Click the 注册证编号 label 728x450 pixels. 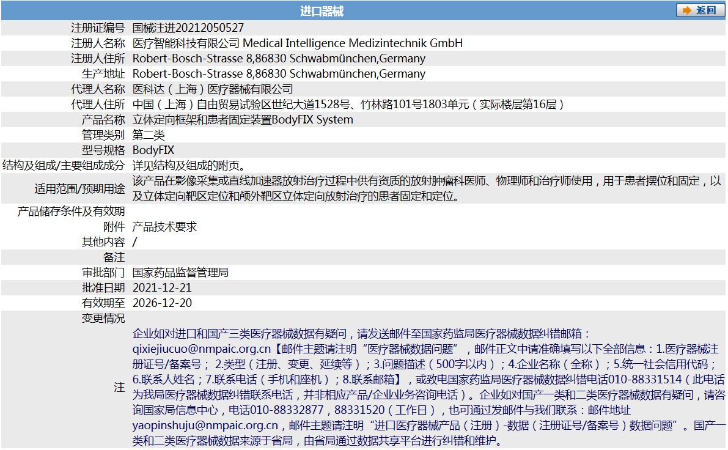tap(98, 28)
